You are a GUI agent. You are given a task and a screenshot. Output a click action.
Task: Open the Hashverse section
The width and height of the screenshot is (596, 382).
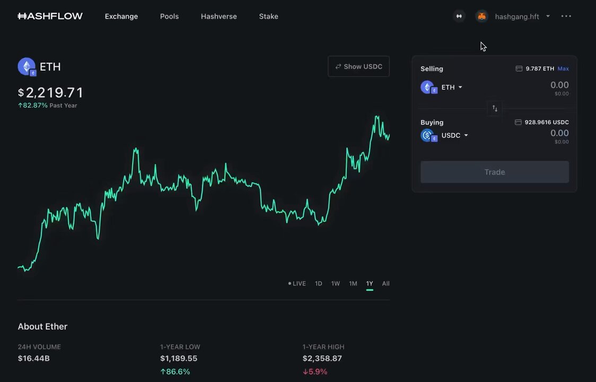point(218,16)
